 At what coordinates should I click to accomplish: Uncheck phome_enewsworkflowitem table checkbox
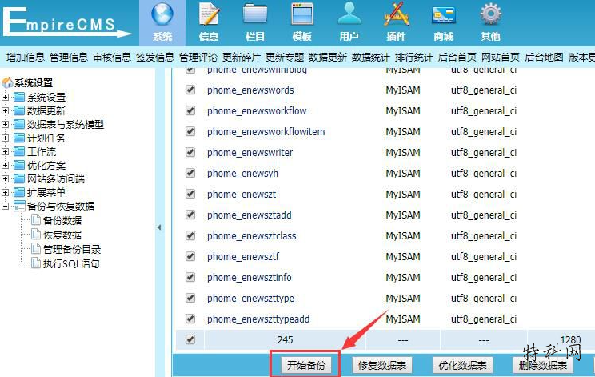pos(190,132)
